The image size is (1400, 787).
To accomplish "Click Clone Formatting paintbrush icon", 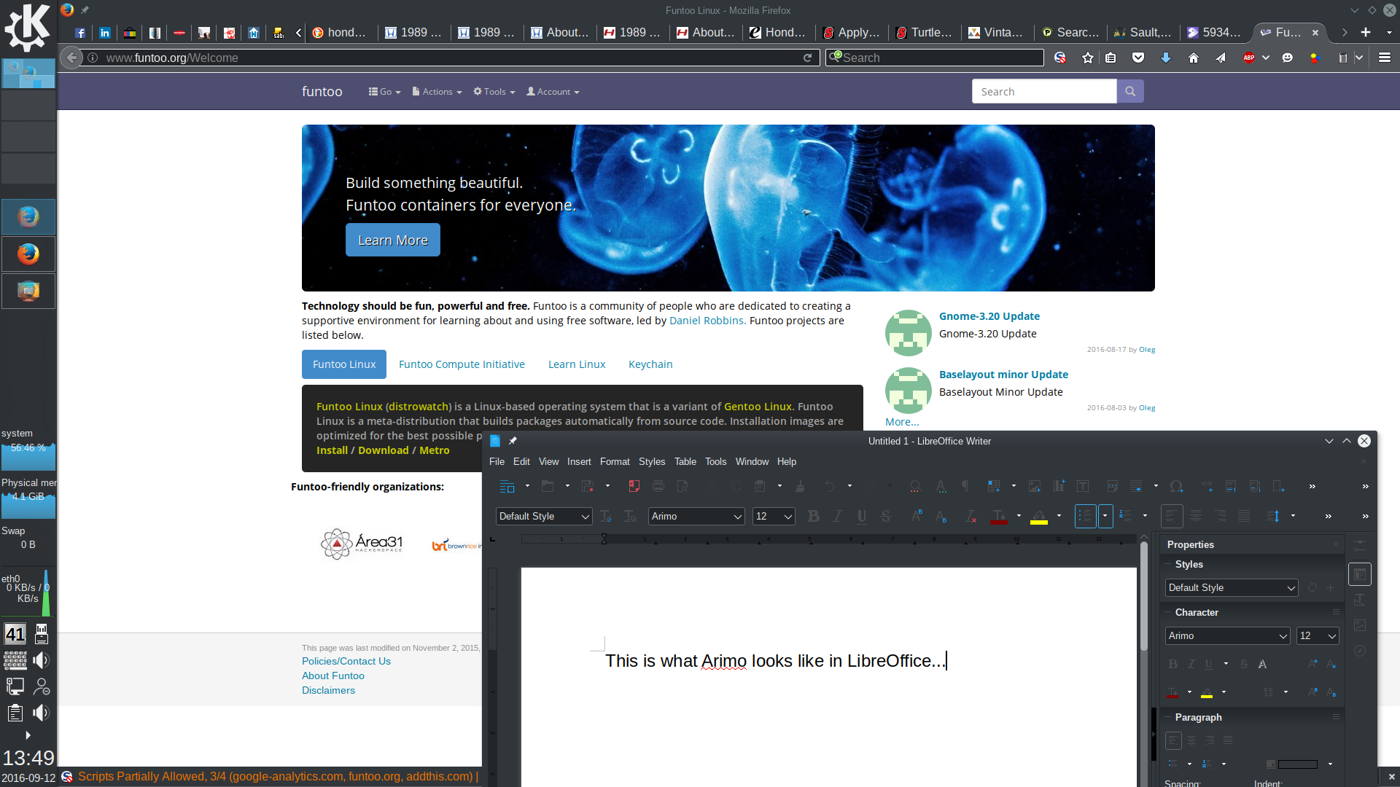I will 800,486.
